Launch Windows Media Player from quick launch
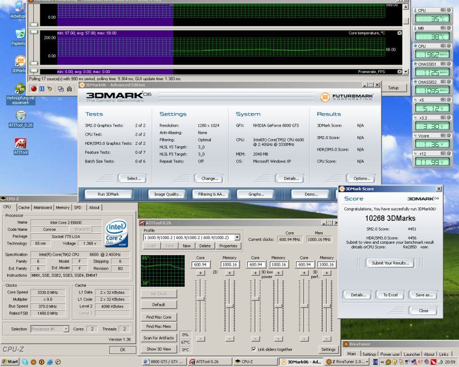The height and width of the screenshot is (367, 459). click(x=58, y=362)
